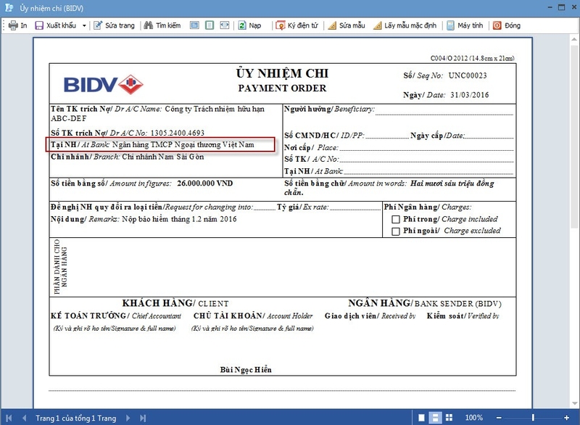580x425 pixels.
Task: Tick the Phí ngoài Charge excluded checkbox
Action: coord(396,231)
